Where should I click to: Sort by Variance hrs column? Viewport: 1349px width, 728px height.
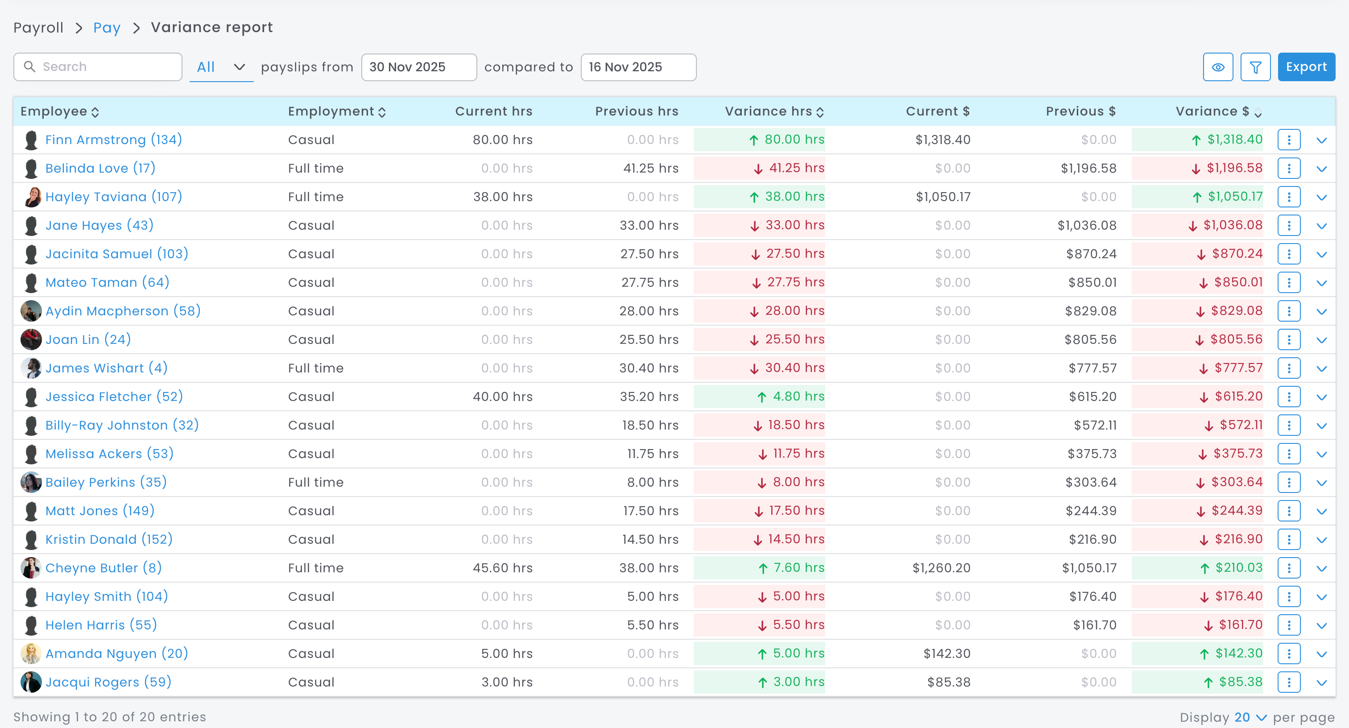pos(820,112)
